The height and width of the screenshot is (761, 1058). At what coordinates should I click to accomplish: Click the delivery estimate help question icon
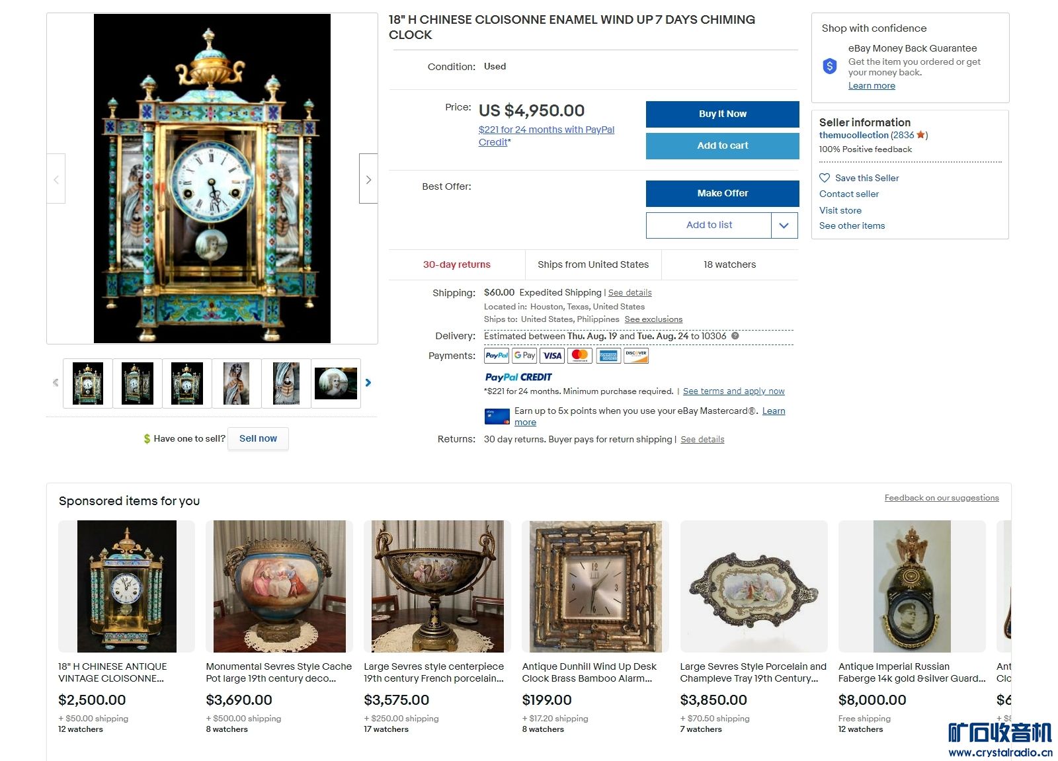(x=735, y=336)
